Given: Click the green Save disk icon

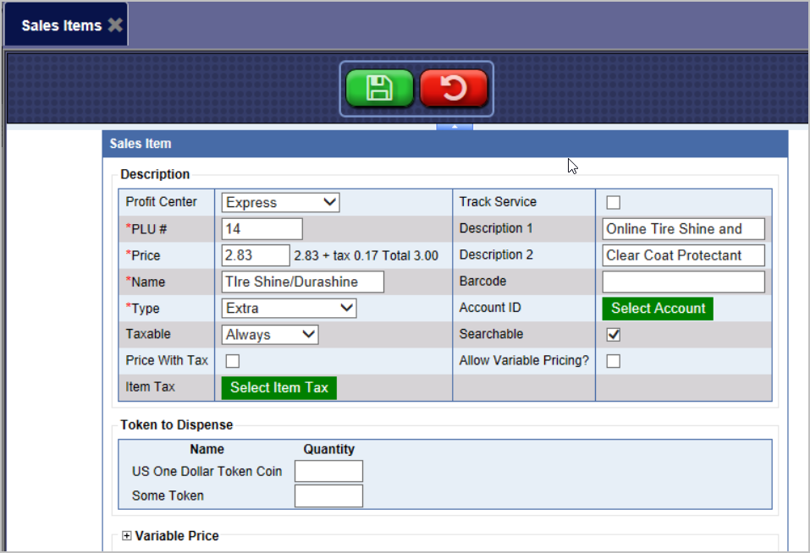Looking at the screenshot, I should click(x=379, y=89).
